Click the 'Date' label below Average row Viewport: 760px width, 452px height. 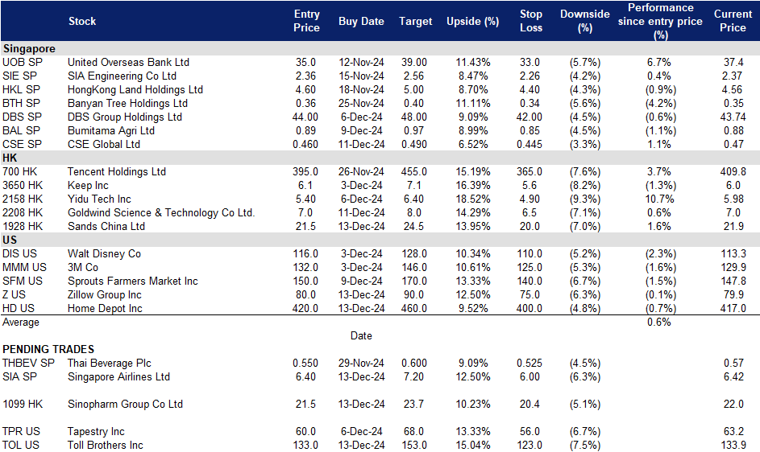tap(361, 336)
